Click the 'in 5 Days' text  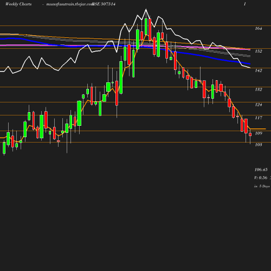262,186
